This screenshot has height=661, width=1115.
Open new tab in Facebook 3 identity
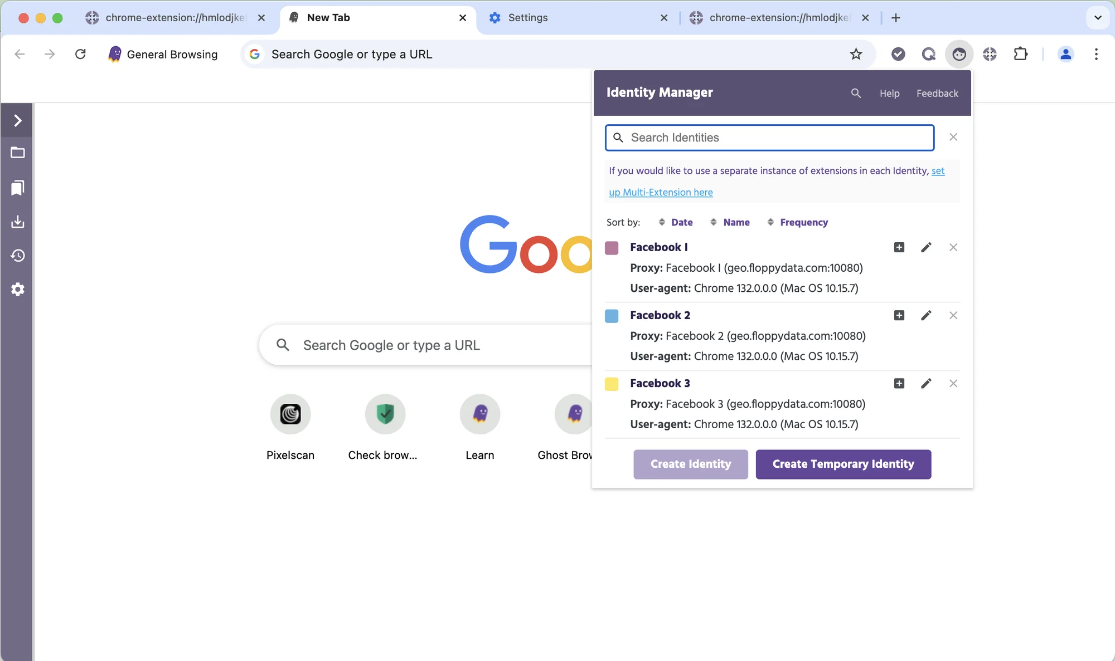[x=899, y=383]
